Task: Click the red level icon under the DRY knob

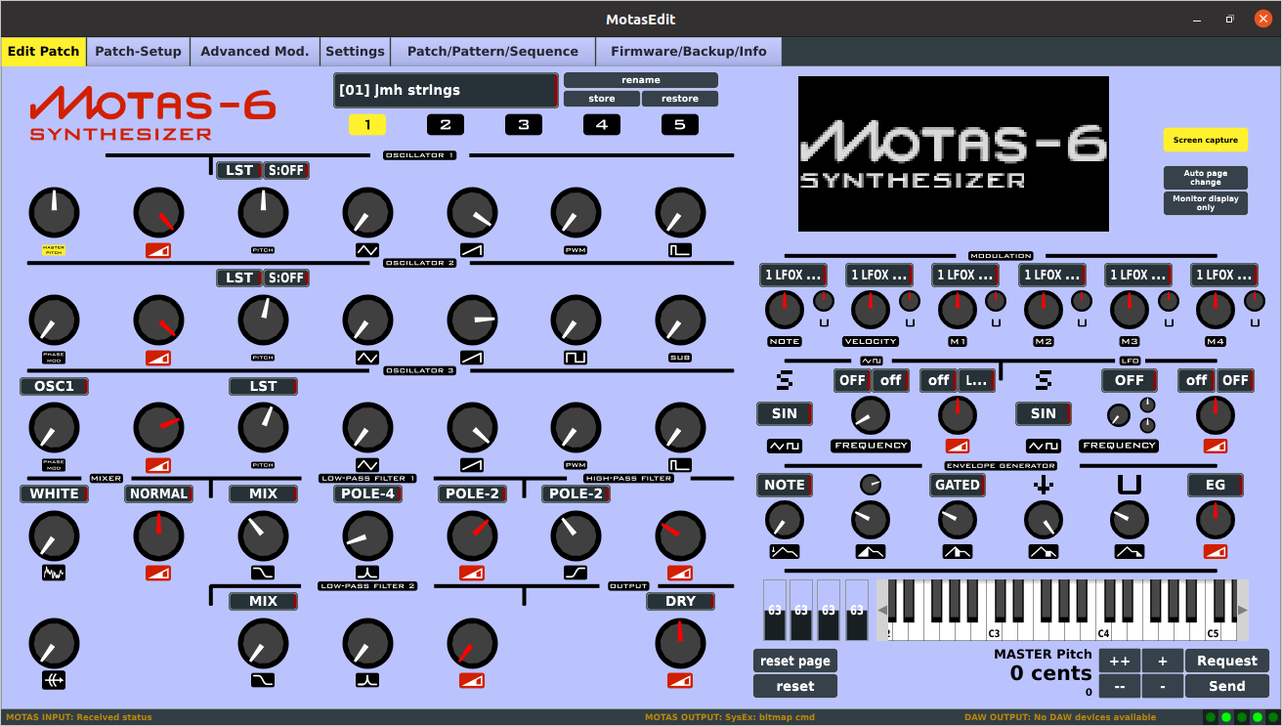Action: (x=680, y=679)
